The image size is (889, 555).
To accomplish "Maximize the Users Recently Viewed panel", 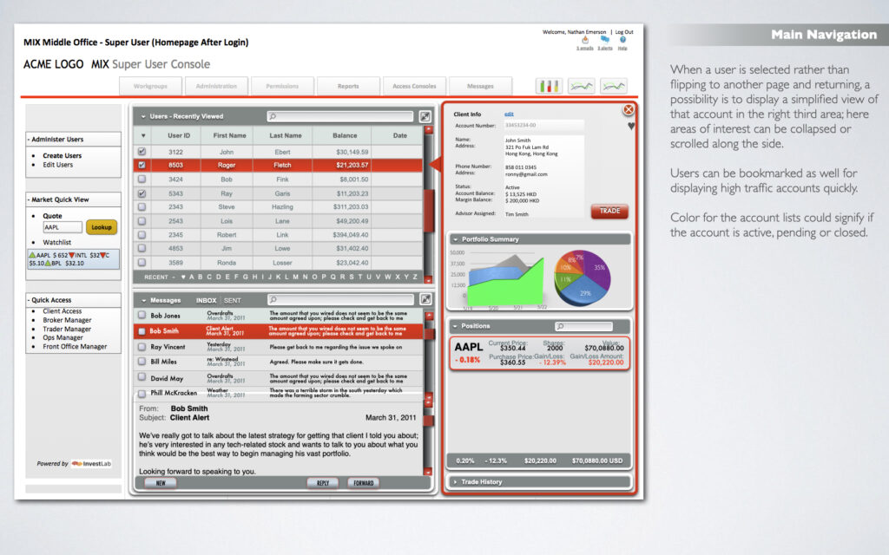I will pos(425,116).
